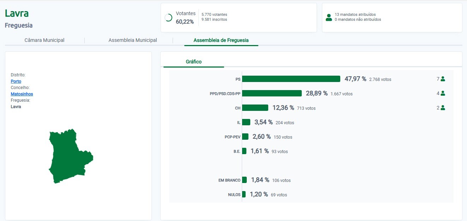Image resolution: width=467 pixels, height=221 pixels.
Task: Open the Câmara Municipal tab
Action: (x=44, y=40)
